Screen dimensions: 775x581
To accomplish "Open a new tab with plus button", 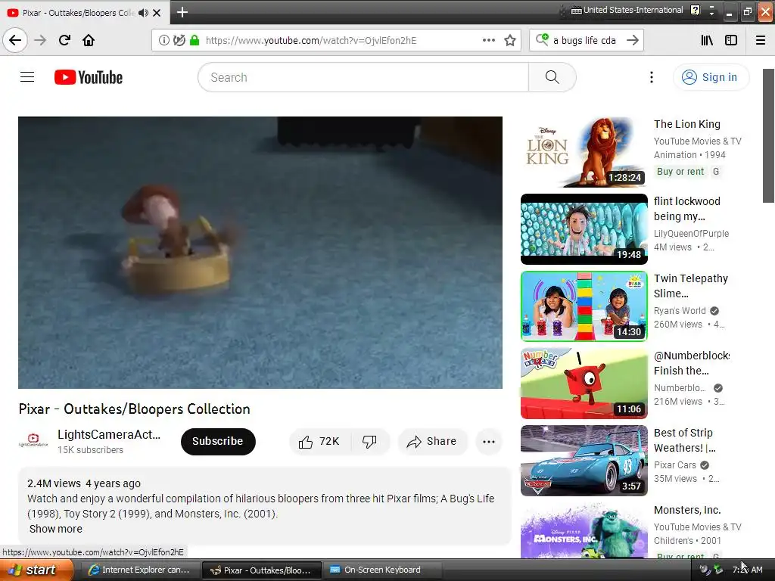I will tap(182, 12).
